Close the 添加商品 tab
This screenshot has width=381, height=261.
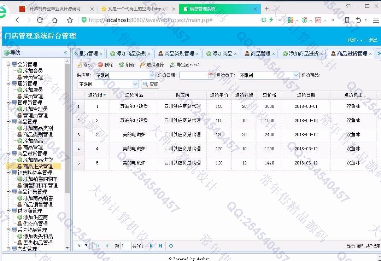coord(235,54)
